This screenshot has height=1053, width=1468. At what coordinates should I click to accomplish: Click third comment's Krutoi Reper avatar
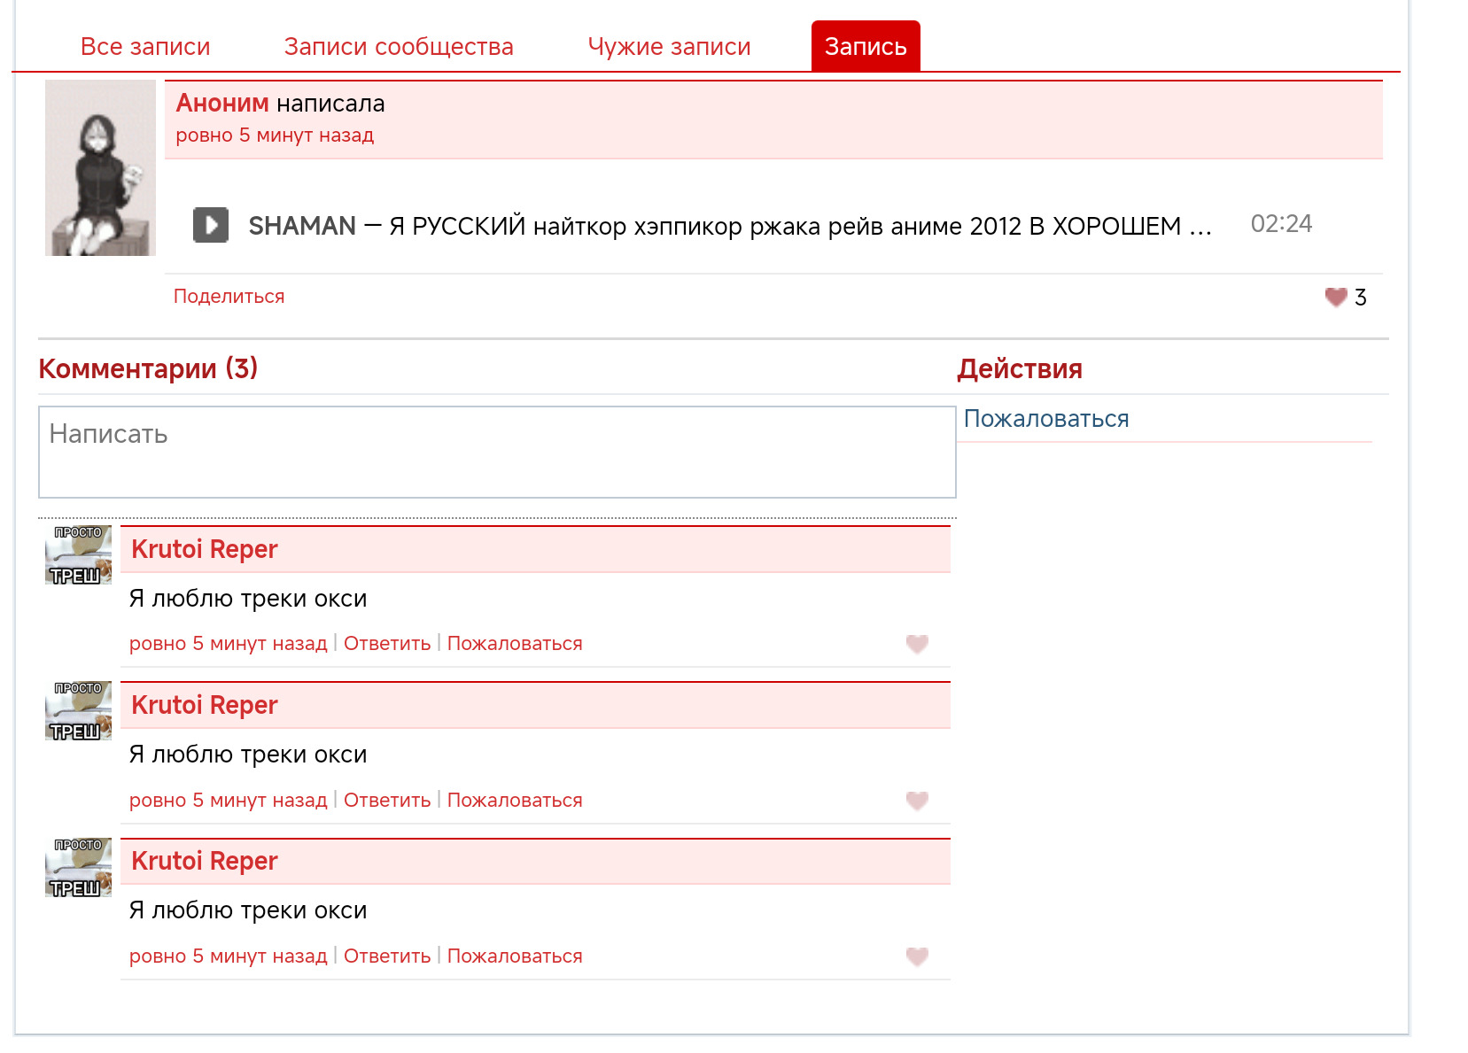coord(78,867)
